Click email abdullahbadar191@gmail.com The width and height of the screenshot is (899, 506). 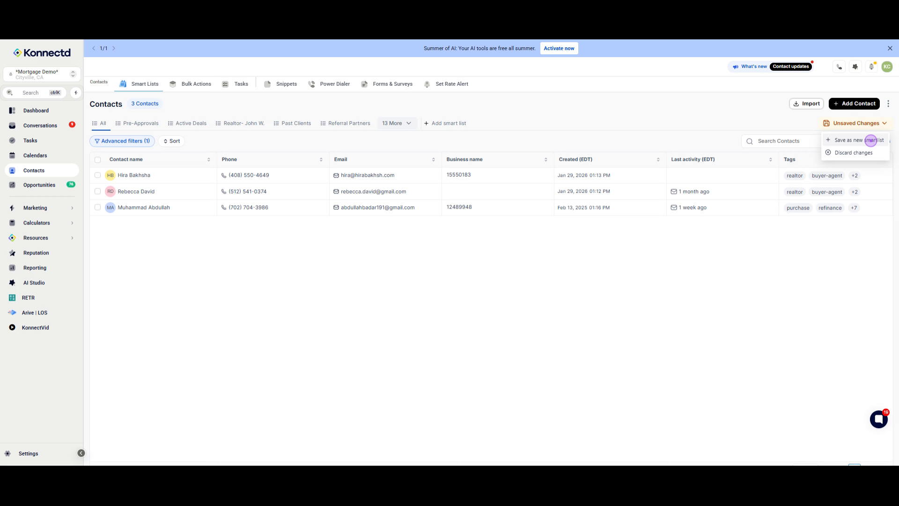click(377, 208)
